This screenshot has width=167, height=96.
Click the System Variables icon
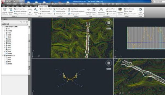pyautogui.click(x=125, y=14)
